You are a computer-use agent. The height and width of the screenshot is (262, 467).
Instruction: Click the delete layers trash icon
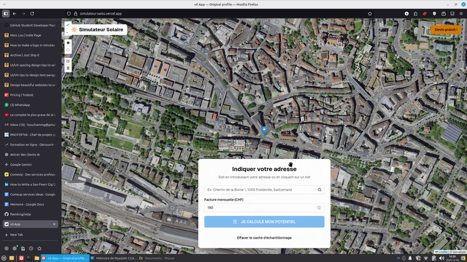coord(68,68)
